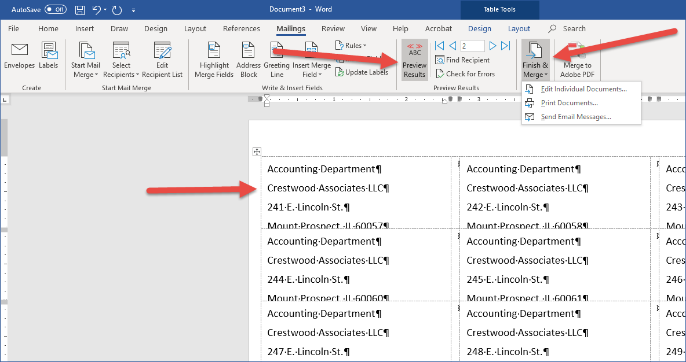Image resolution: width=686 pixels, height=362 pixels.
Task: Select the Mailings tab
Action: coord(291,29)
